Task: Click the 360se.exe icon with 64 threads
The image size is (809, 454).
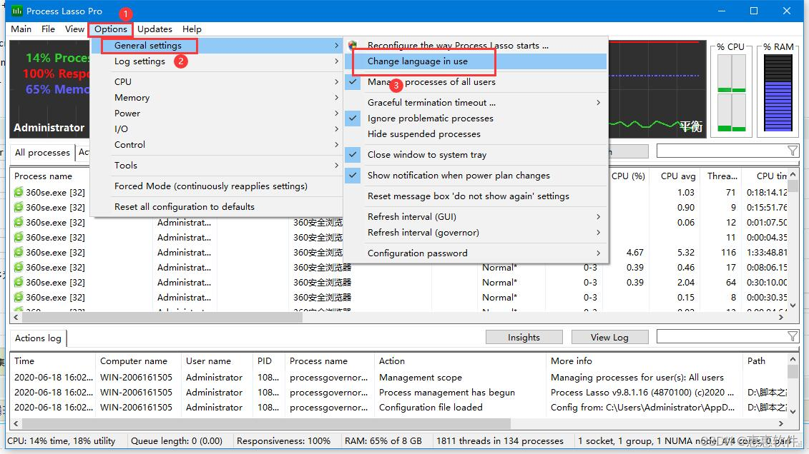Action: 19,282
